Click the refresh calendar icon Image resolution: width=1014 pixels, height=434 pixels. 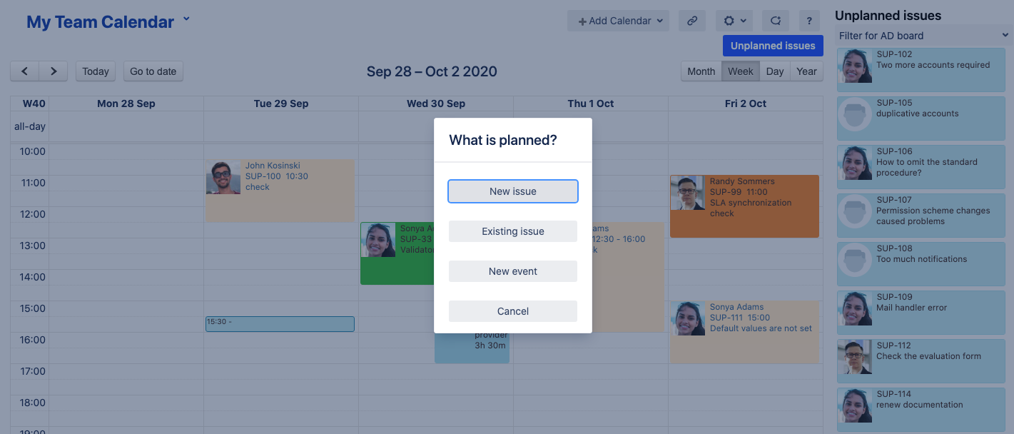coord(776,21)
